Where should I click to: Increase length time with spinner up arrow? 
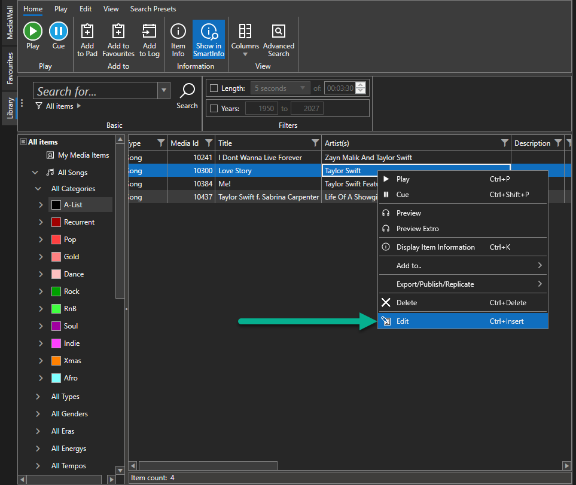[x=361, y=85]
